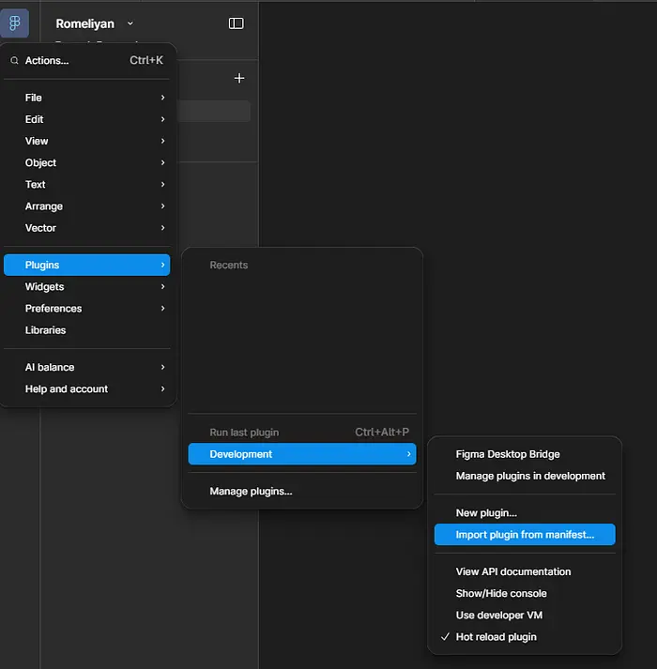
Task: Toggle Hot reload plugin option
Action: (496, 637)
